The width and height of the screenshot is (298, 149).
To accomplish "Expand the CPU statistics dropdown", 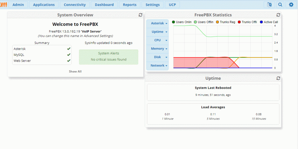I will coord(157,40).
